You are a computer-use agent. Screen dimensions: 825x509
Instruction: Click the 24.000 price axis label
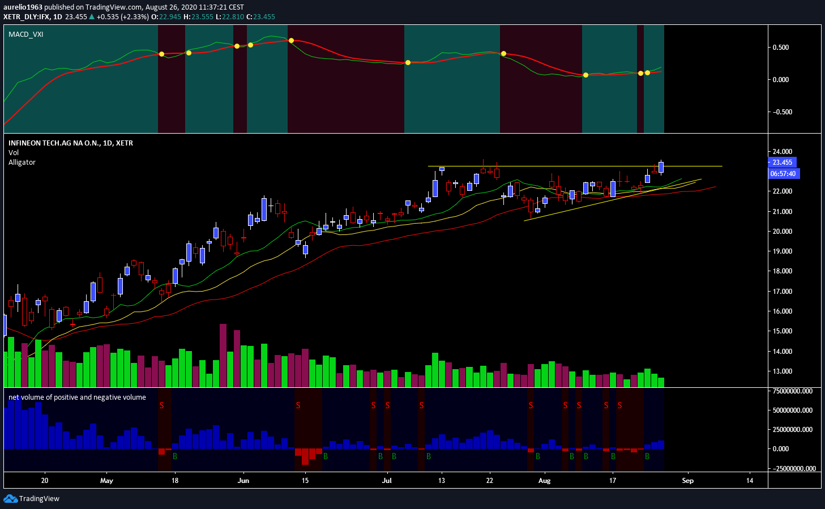(783, 152)
